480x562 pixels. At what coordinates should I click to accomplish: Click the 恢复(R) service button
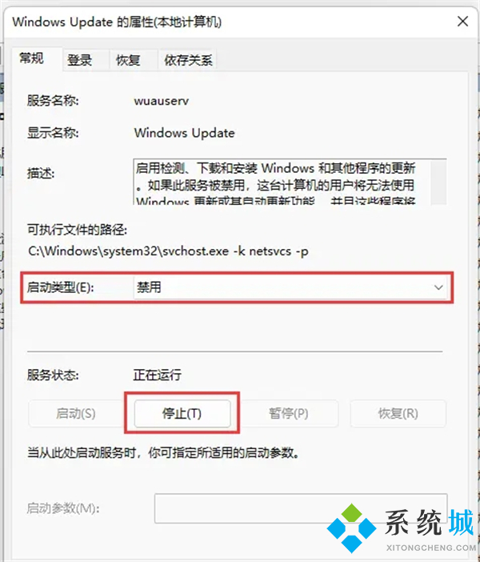398,413
